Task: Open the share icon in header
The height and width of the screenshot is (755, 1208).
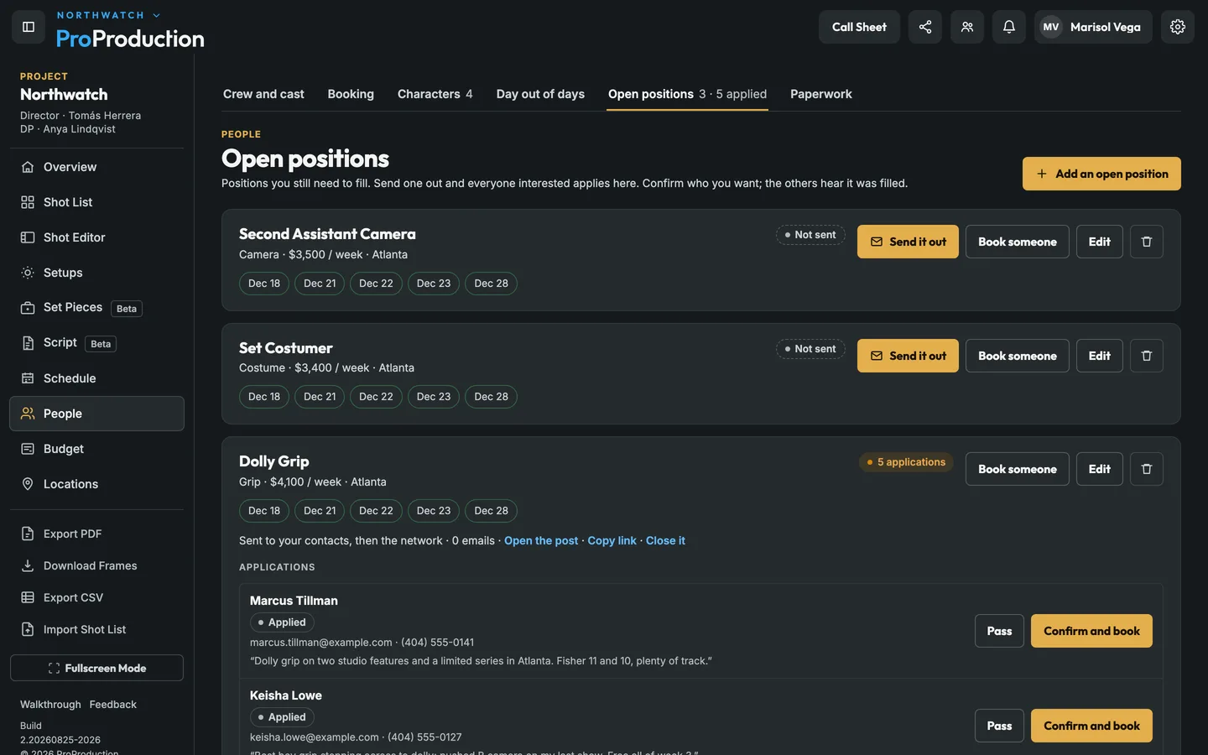Action: coord(925,27)
